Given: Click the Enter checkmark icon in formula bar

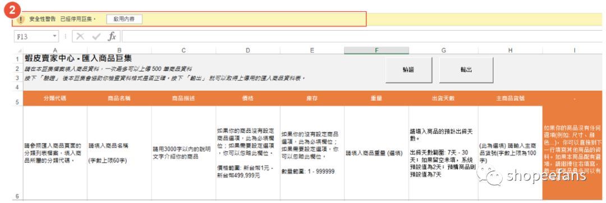Looking at the screenshot, I should point(97,36).
